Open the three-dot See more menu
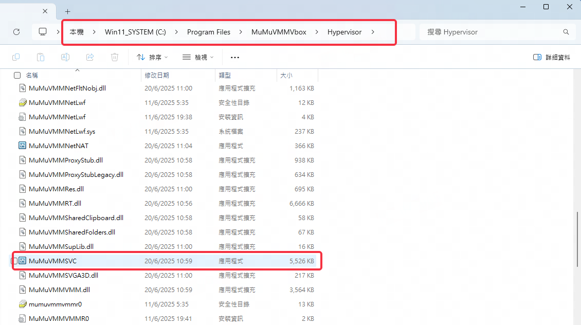Screen dimensions: 581x325 [235, 58]
